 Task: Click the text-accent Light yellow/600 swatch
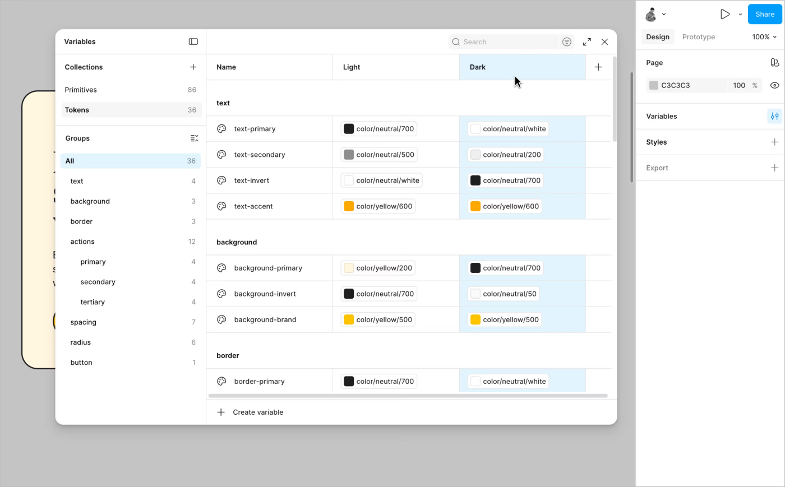[349, 206]
